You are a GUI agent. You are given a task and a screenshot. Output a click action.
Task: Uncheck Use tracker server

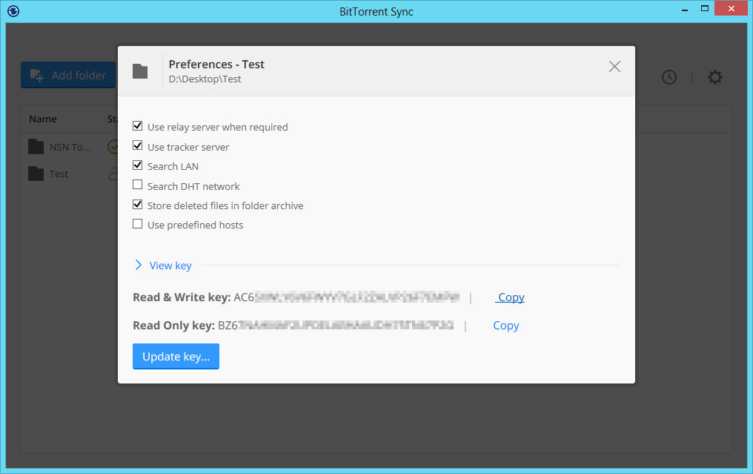(x=137, y=145)
